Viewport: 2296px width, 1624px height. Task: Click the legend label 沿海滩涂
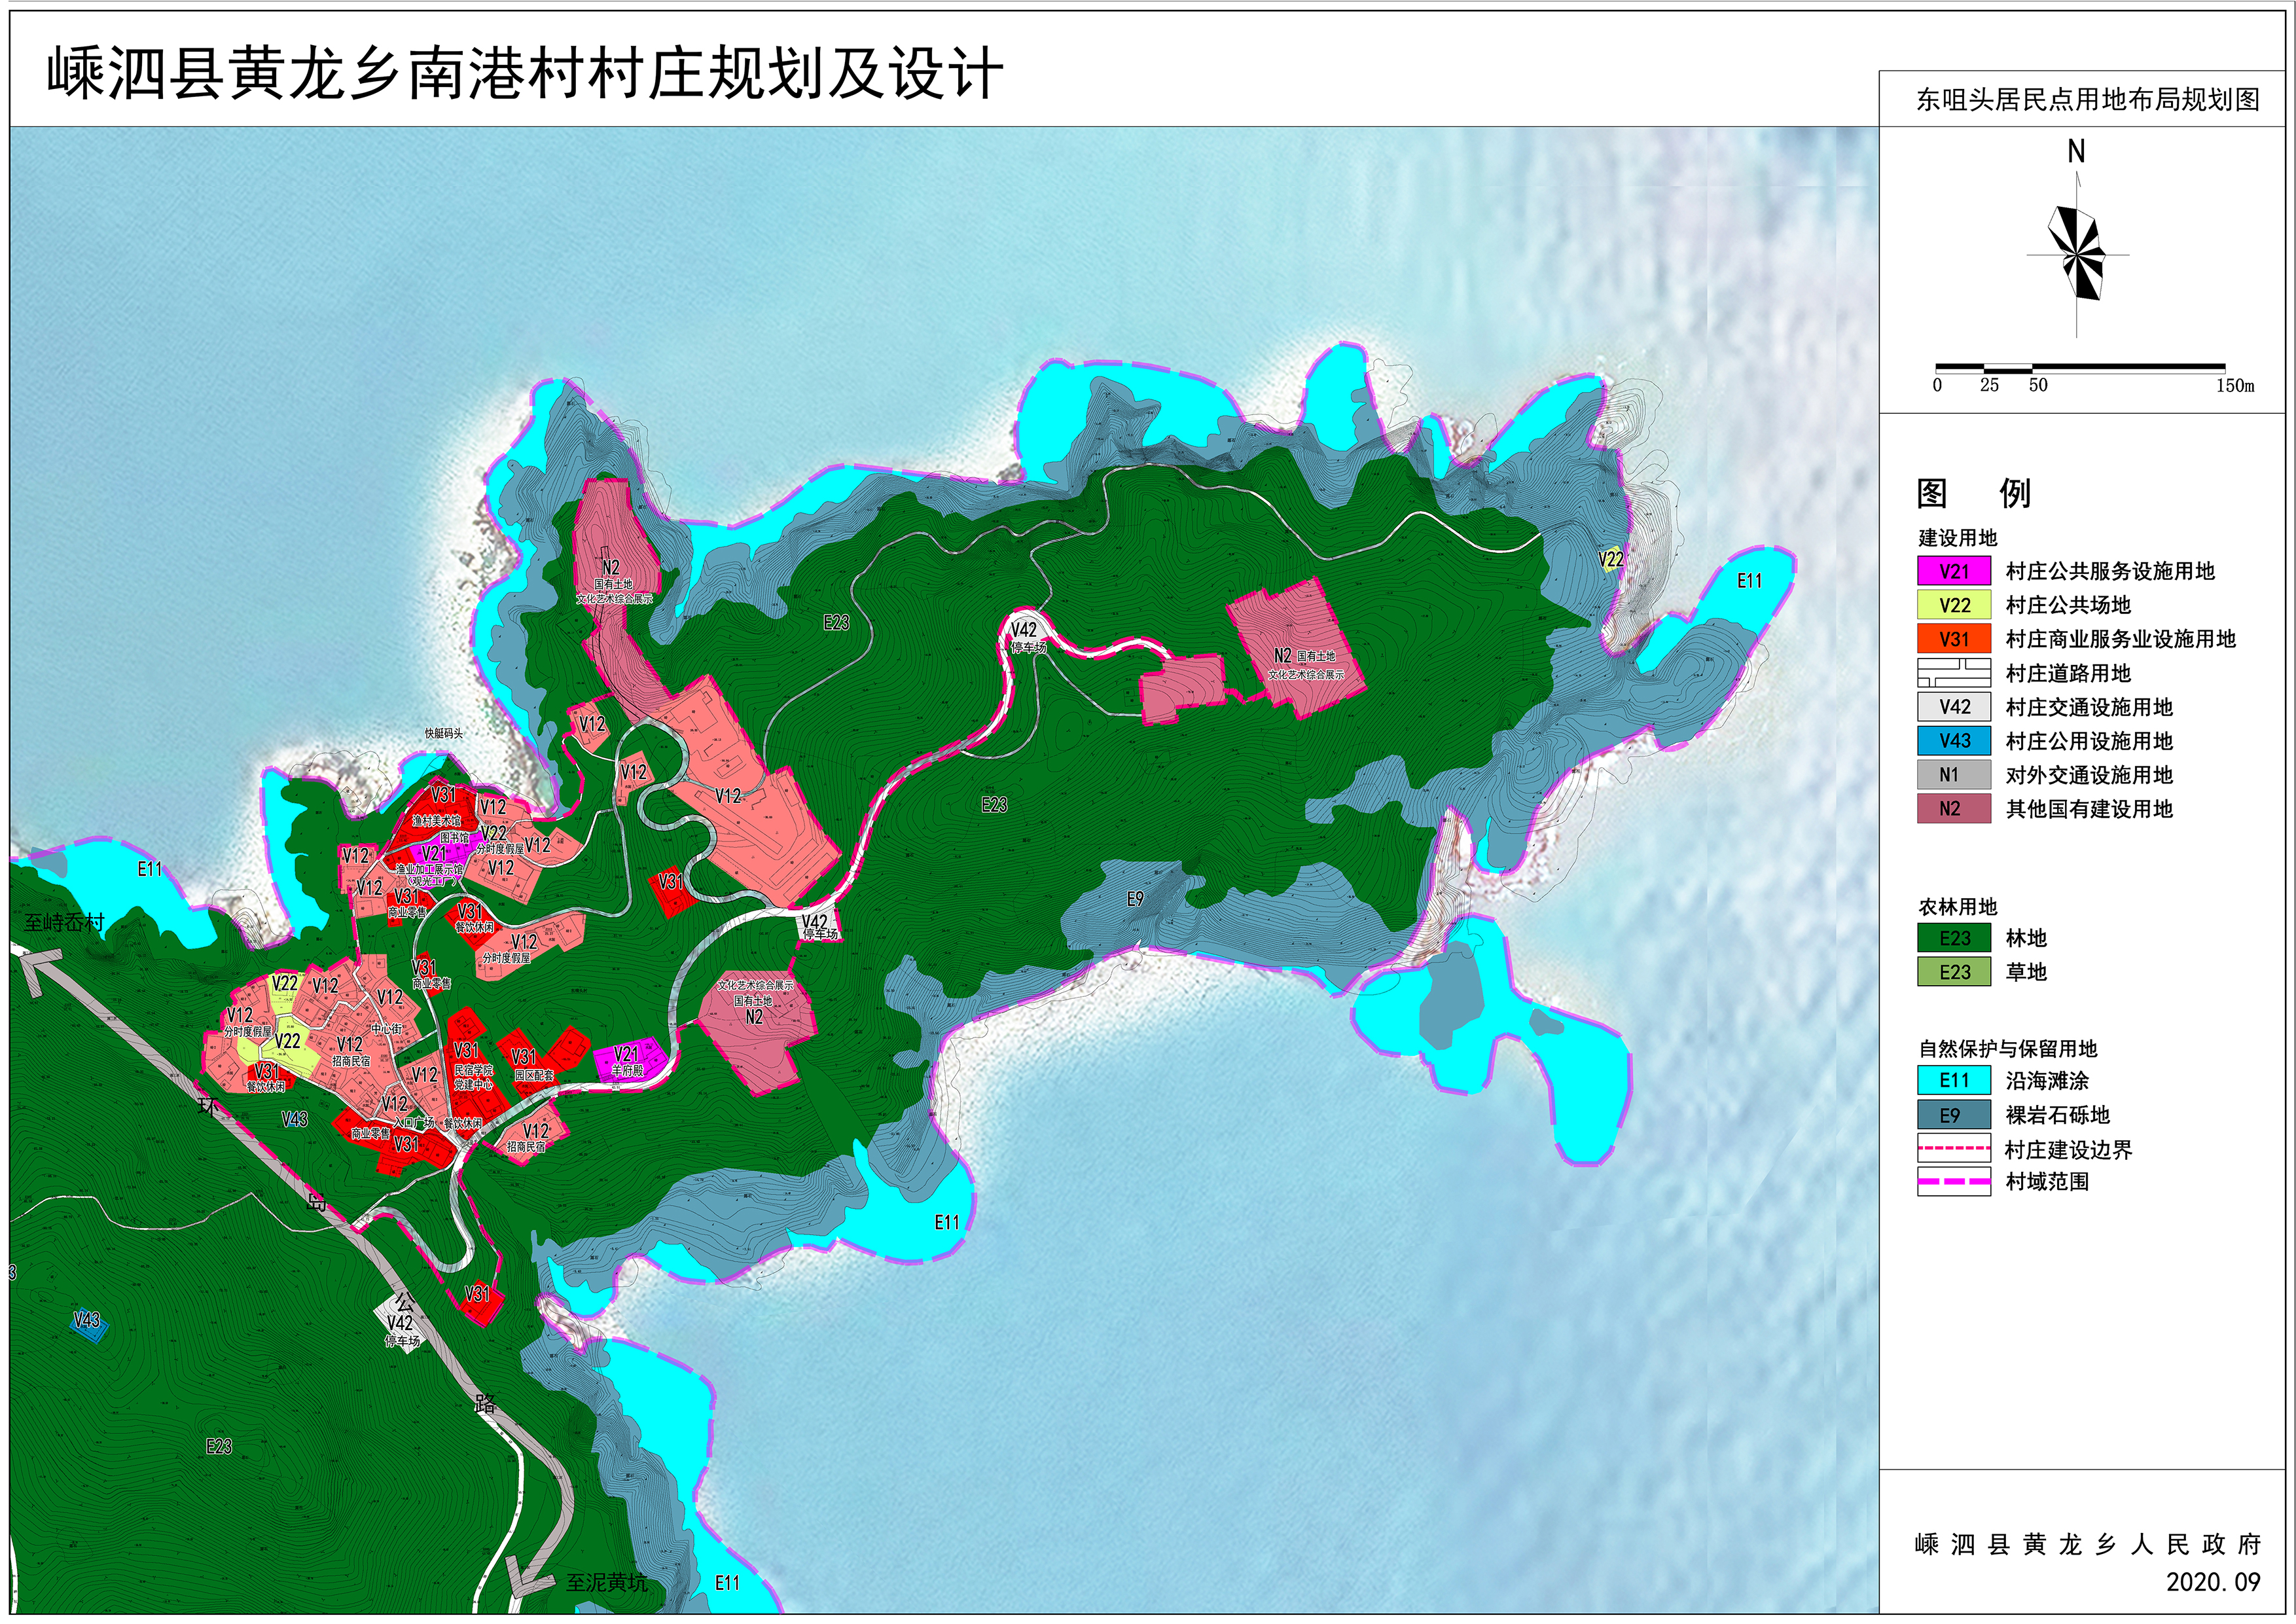coord(2047,1081)
